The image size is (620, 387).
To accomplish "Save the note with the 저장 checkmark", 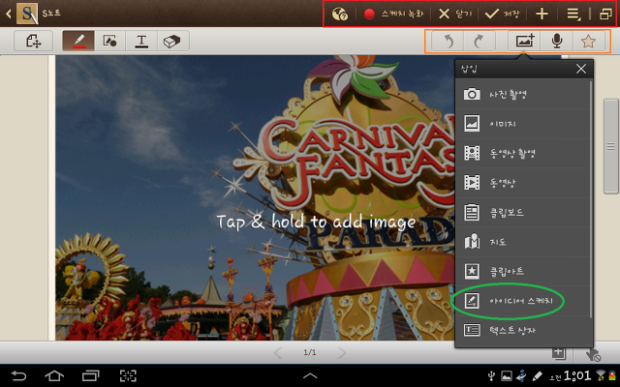I will point(502,15).
